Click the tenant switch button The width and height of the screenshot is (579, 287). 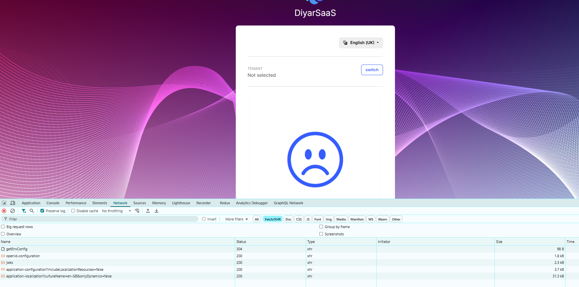tap(372, 70)
